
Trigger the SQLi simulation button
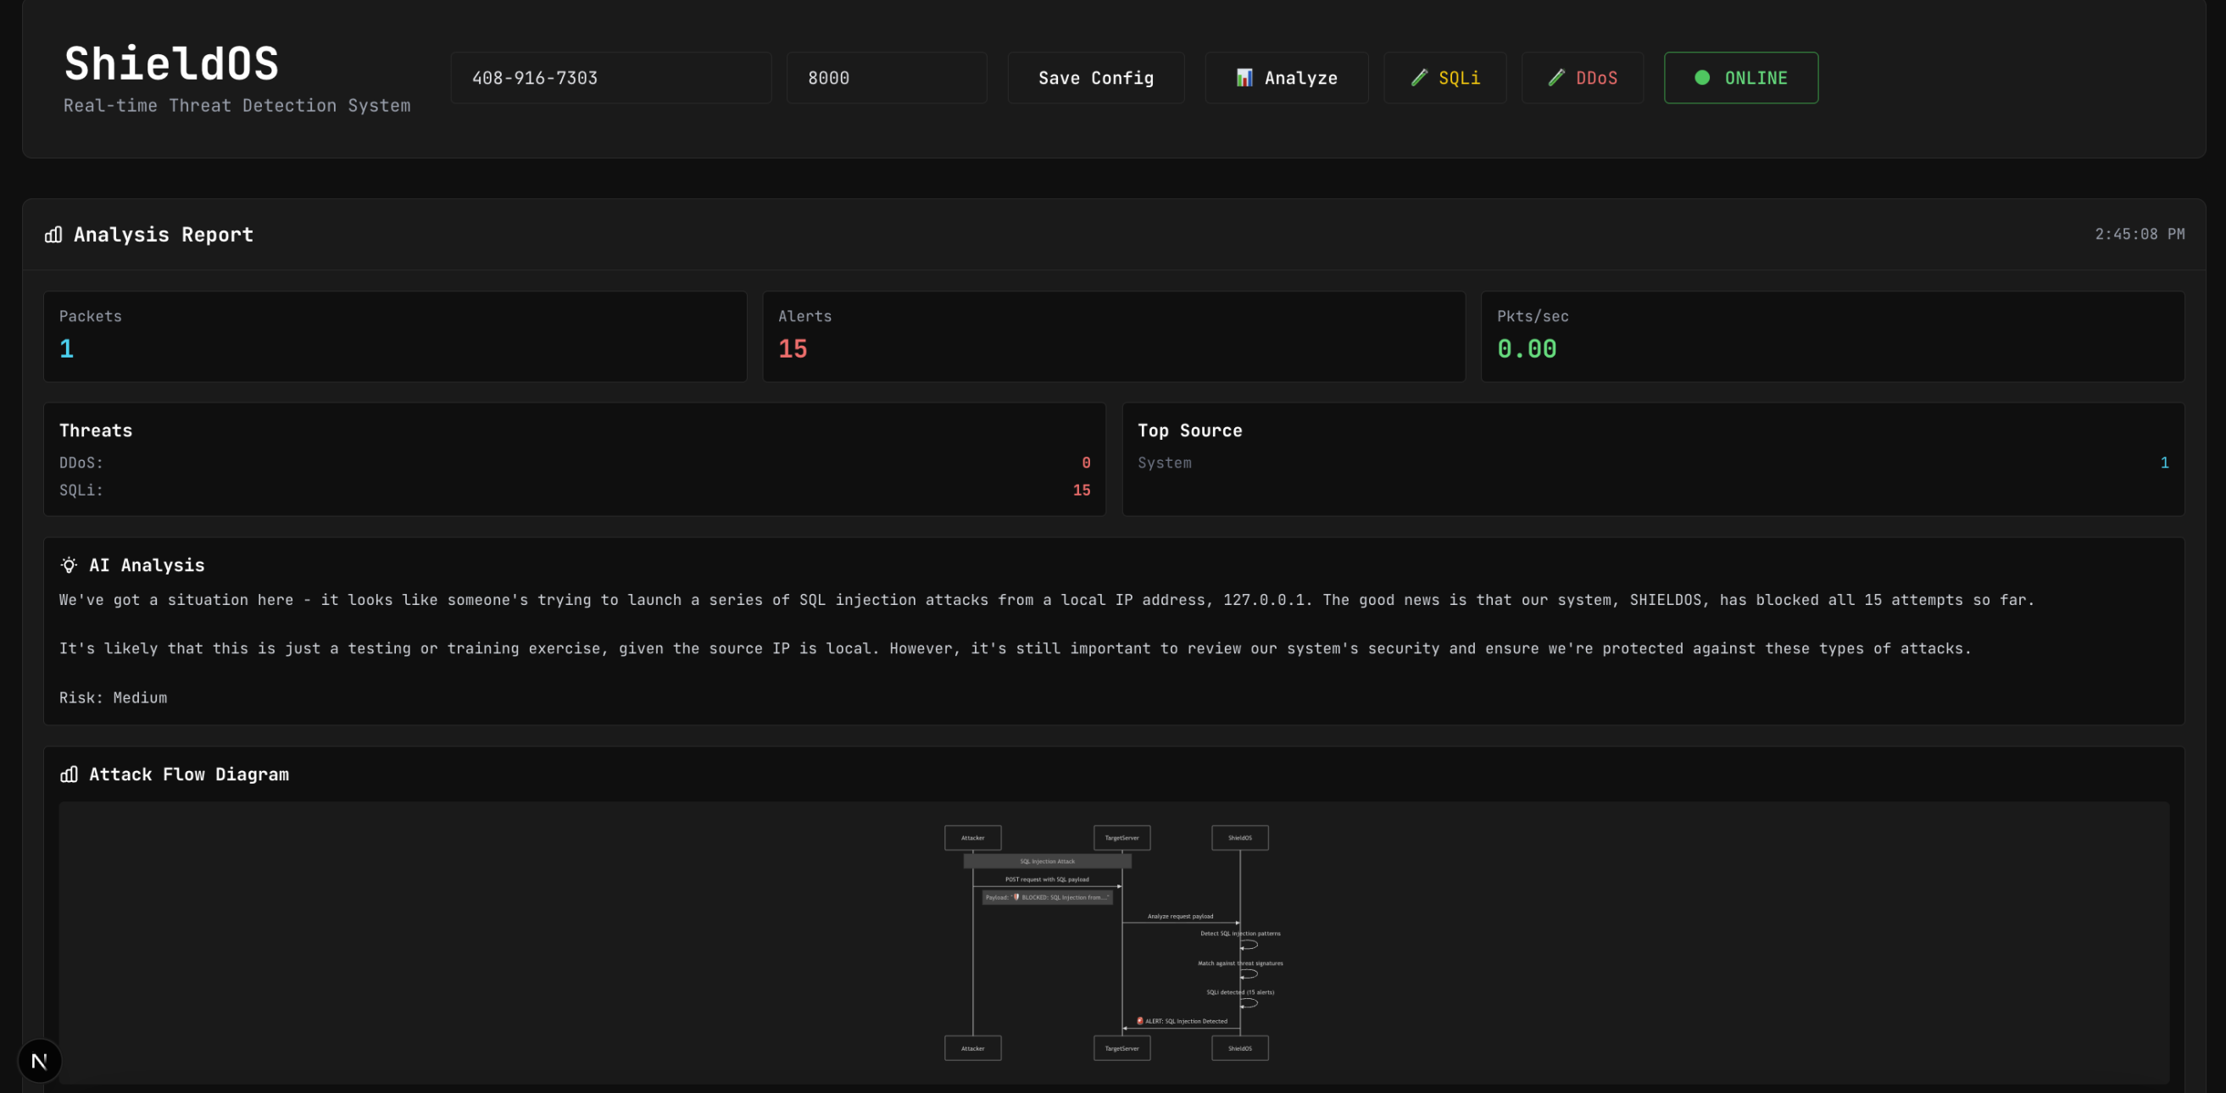(x=1444, y=78)
